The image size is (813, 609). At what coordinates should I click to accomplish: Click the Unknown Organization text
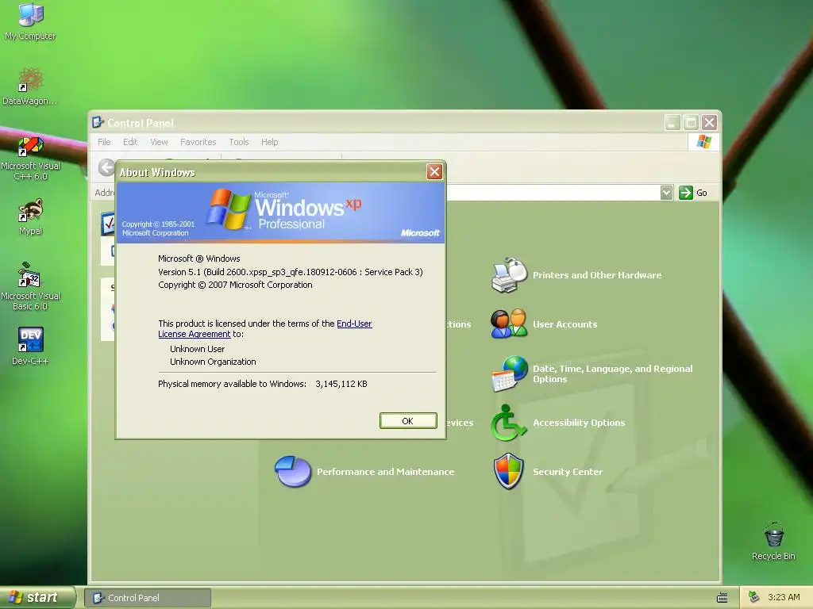pyautogui.click(x=213, y=362)
